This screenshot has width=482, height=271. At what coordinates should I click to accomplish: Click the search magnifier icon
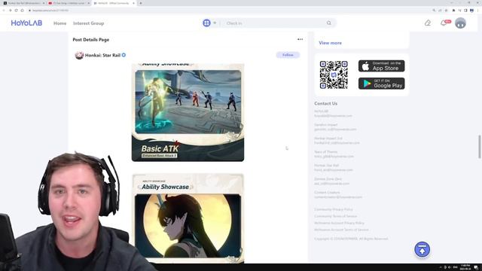click(329, 23)
